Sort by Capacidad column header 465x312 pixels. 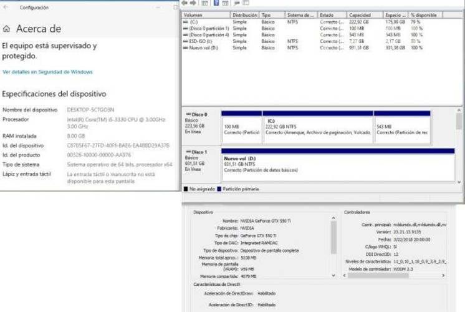point(365,15)
